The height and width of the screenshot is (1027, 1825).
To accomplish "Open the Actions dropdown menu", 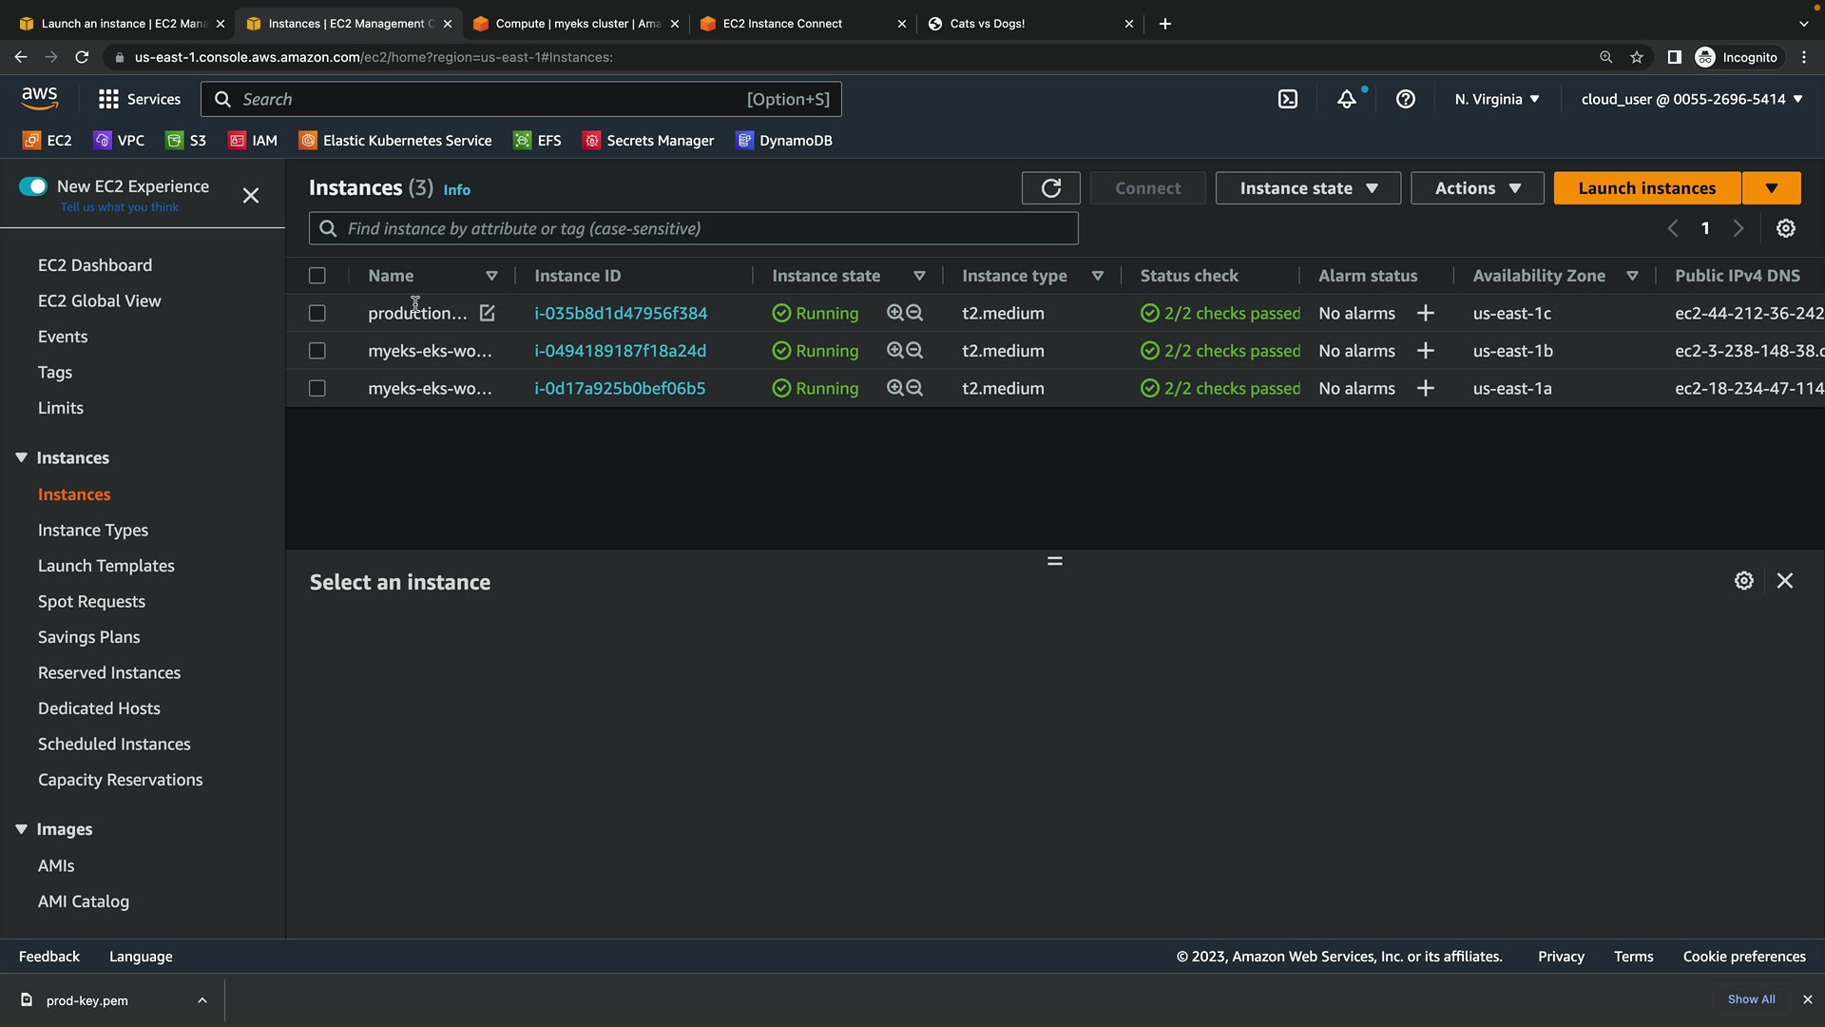I will (1477, 188).
